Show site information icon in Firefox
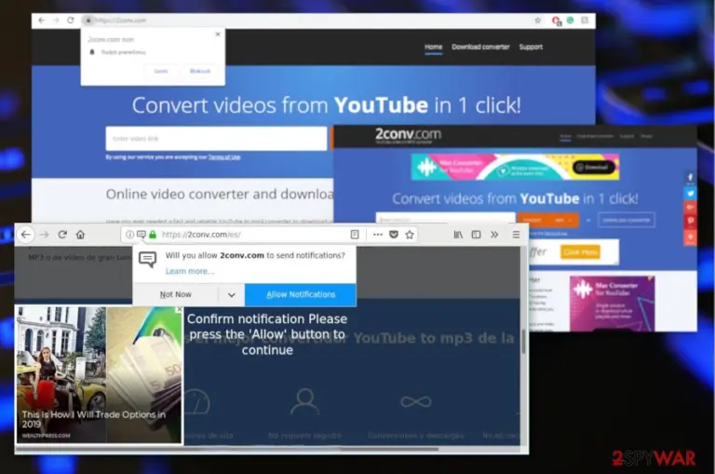The height and width of the screenshot is (474, 715). click(130, 235)
